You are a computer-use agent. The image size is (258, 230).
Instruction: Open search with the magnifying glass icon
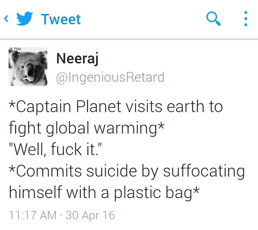click(x=213, y=19)
